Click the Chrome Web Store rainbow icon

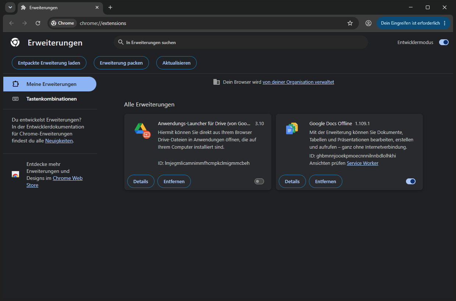(15, 174)
